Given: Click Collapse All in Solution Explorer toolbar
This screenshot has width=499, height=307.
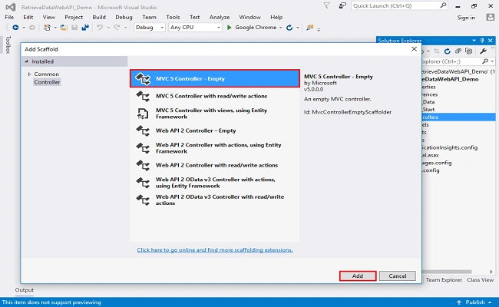Looking at the screenshot, I should coord(458,51).
